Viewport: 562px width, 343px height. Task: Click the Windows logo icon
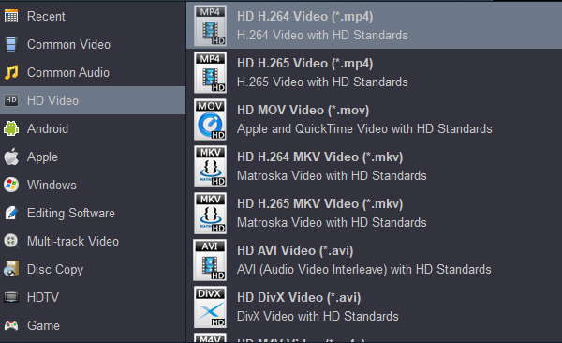coord(11,185)
